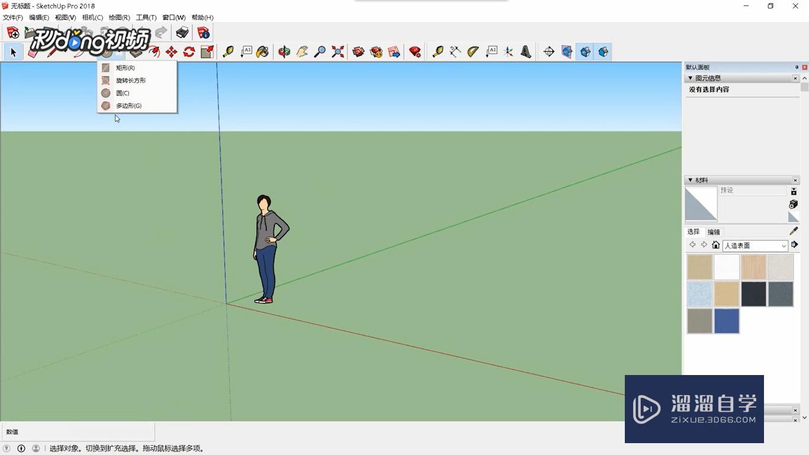Choose 多边形(G) from shape menu
This screenshot has width=809, height=455.
point(137,105)
